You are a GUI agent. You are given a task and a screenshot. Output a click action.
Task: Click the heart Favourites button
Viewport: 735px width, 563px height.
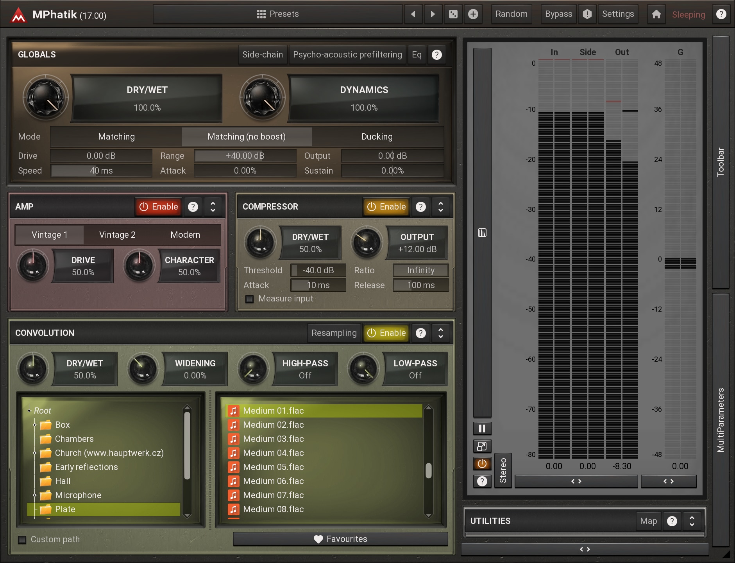pyautogui.click(x=340, y=539)
